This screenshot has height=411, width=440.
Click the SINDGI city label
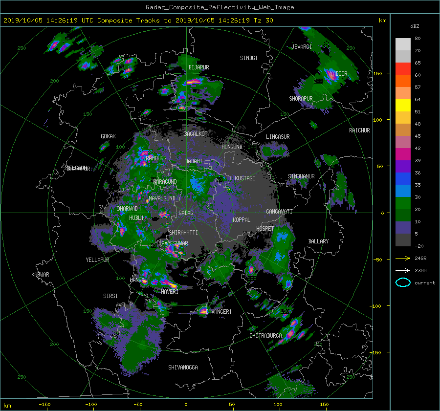[249, 58]
